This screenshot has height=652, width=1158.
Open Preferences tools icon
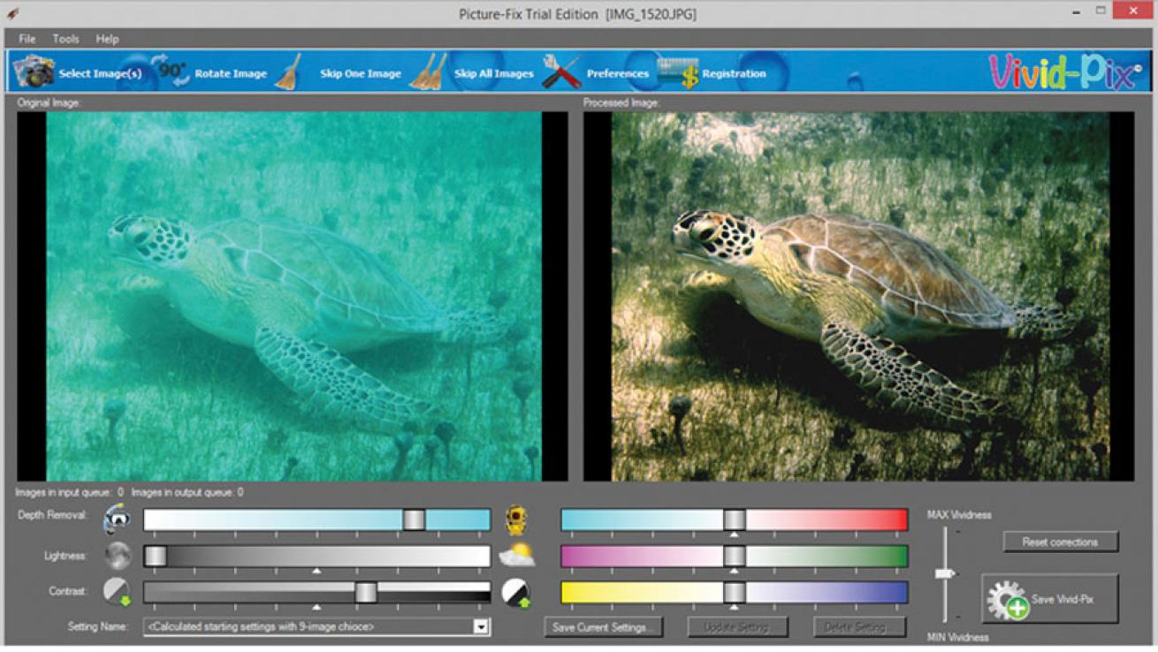(561, 72)
